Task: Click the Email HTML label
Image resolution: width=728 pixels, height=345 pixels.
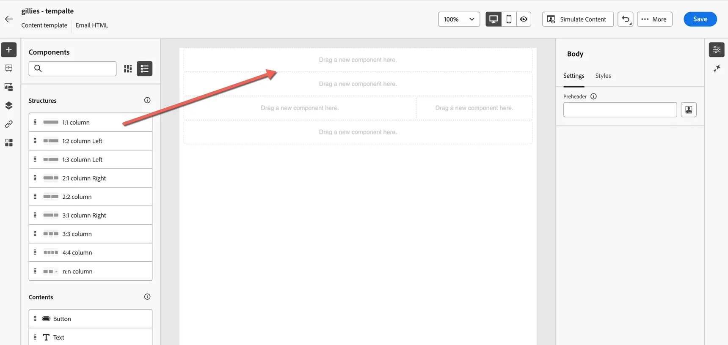Action: point(92,25)
